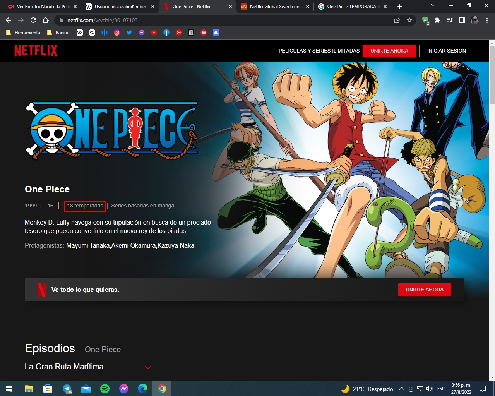Click the Netflix logo in the header

[x=36, y=51]
